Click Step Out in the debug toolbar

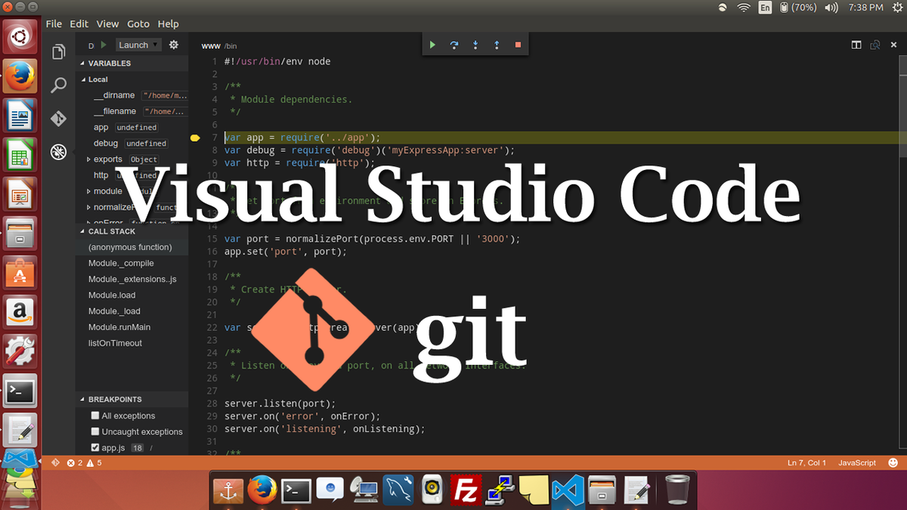497,45
